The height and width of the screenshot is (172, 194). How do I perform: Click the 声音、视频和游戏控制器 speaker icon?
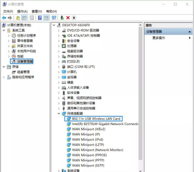[64, 98]
